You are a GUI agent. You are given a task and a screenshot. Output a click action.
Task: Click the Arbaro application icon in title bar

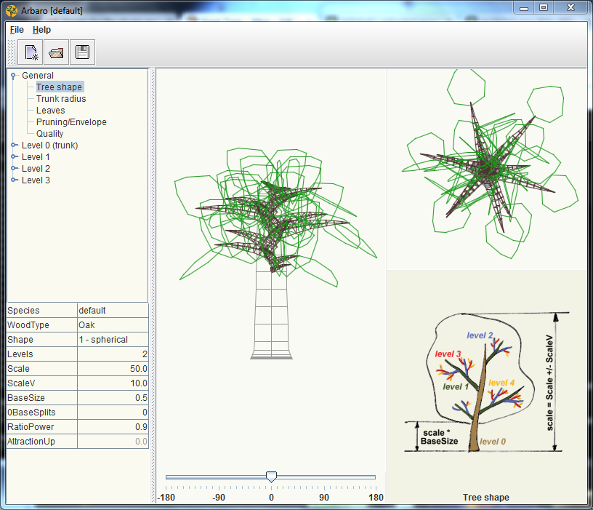[x=11, y=11]
